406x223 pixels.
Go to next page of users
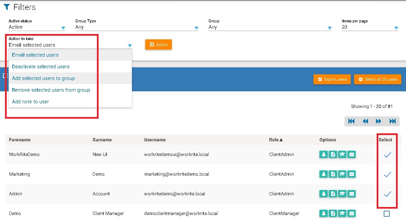pos(379,121)
